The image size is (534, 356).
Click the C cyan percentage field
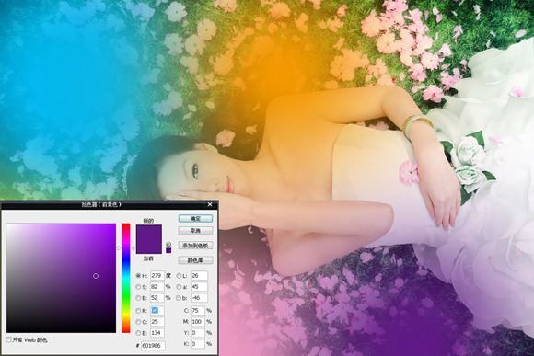pyautogui.click(x=198, y=310)
